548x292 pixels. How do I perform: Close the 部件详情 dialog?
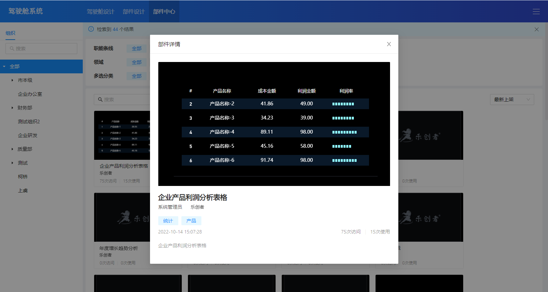(x=389, y=44)
